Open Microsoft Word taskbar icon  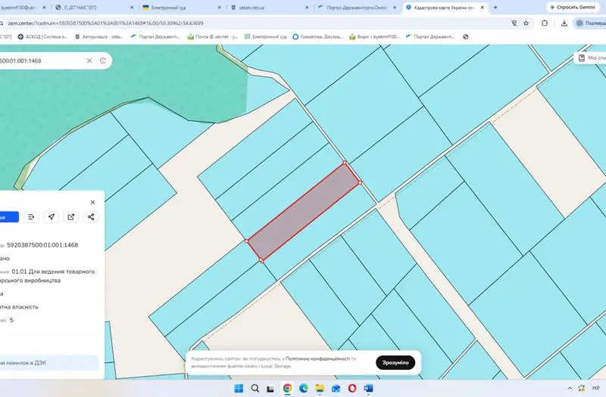coord(368,388)
